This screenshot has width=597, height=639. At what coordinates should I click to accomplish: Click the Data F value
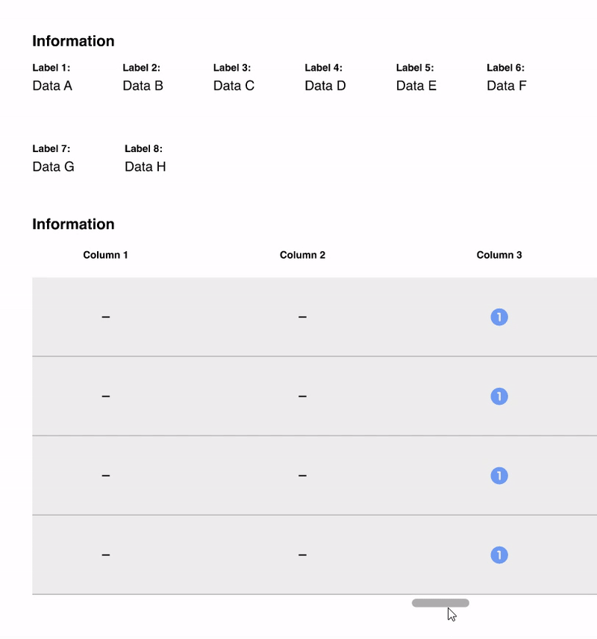pos(507,86)
